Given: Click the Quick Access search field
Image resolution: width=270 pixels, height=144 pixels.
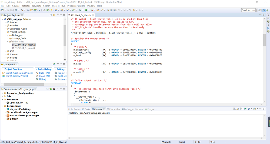Looking at the screenshot, I should click(248, 10).
